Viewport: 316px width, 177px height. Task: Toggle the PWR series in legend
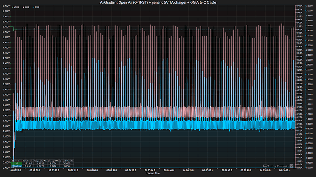(37, 7)
